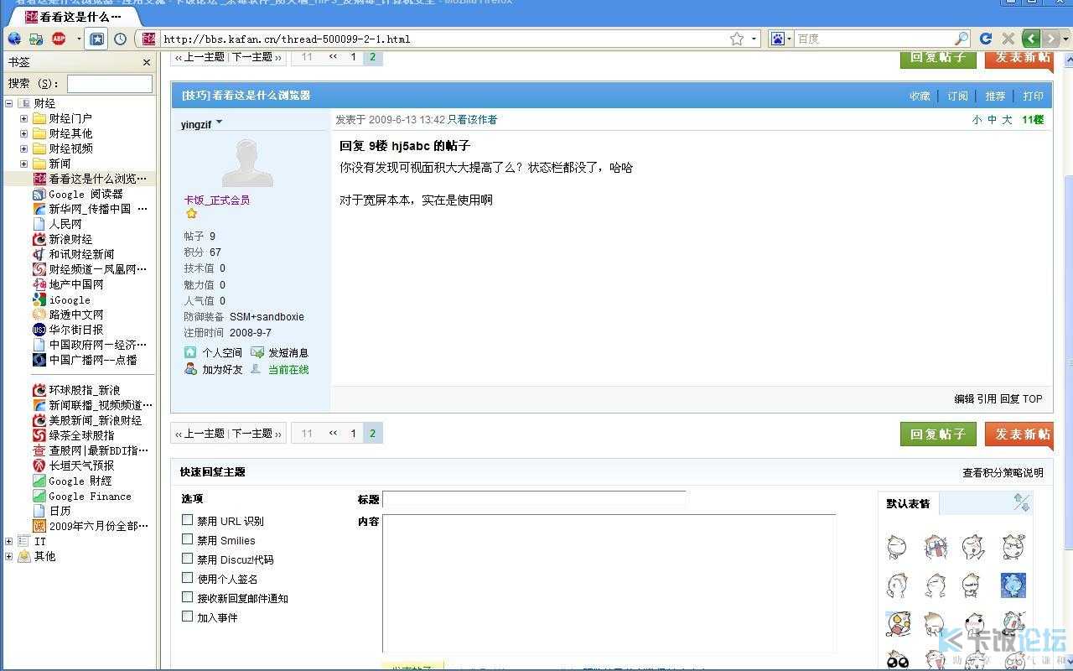Screen dimensions: 1073x671
Task: Tick the 禁用 Smilies checkbox
Action: (188, 539)
